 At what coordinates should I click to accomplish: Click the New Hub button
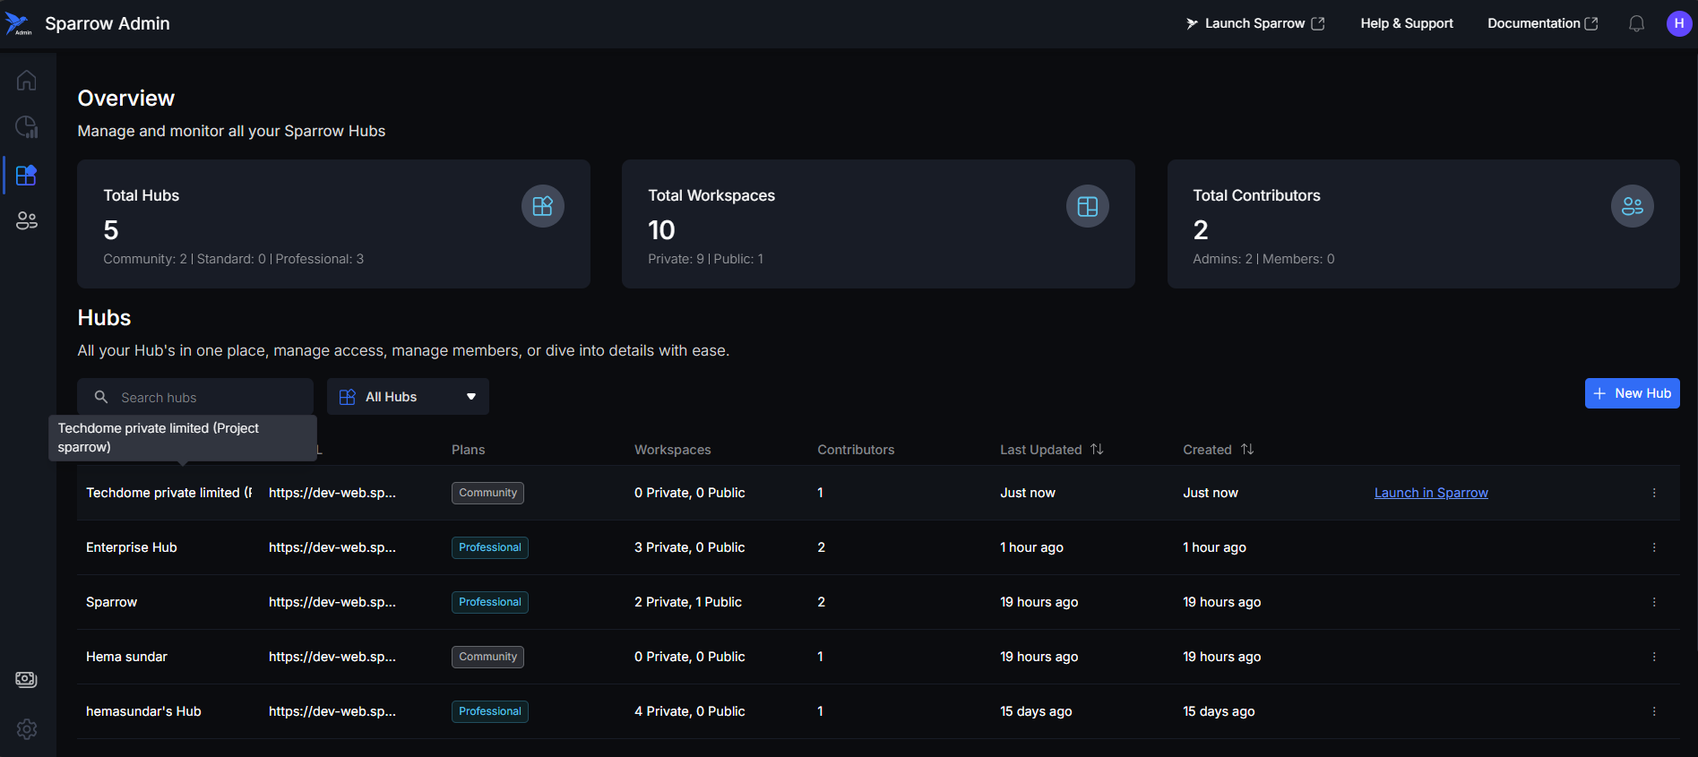pos(1632,393)
